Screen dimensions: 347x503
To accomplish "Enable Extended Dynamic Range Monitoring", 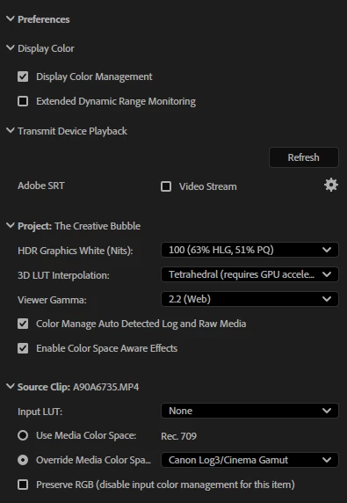I will tap(23, 101).
